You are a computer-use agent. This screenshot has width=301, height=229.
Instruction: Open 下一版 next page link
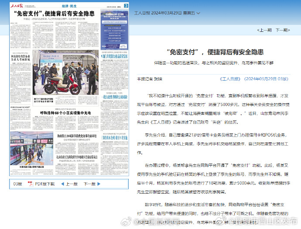coord(89,184)
